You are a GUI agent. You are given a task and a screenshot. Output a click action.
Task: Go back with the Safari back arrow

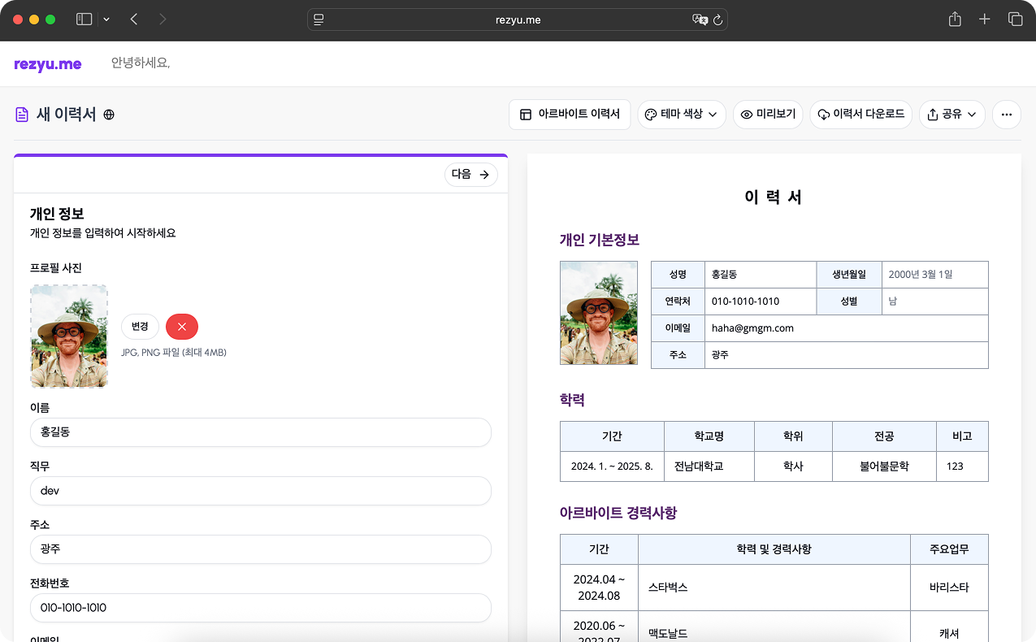coord(134,20)
